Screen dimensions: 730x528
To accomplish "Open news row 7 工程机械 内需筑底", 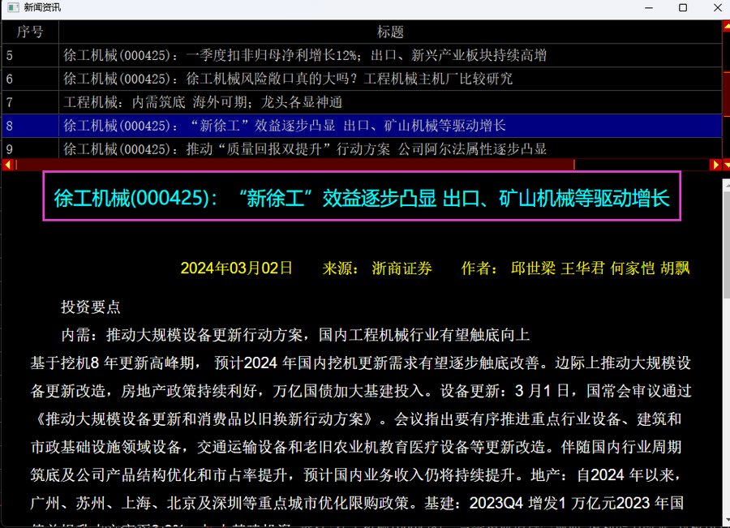I will pyautogui.click(x=203, y=102).
